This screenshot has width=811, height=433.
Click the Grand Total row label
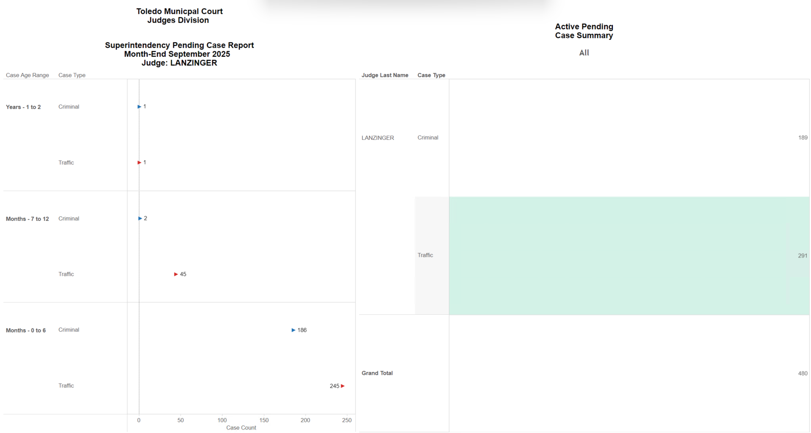(377, 373)
